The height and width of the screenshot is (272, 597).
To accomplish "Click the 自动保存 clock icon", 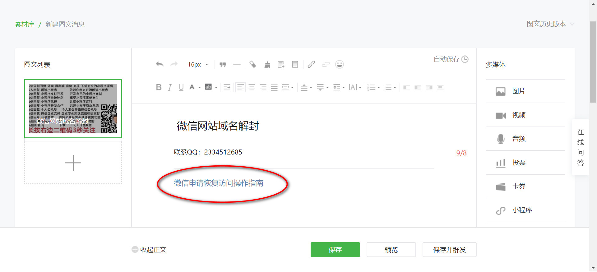I will click(x=465, y=59).
